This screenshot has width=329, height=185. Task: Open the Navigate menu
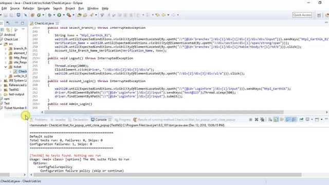(x=44, y=8)
